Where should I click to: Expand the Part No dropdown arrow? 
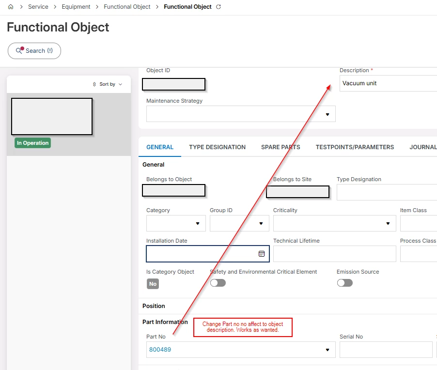[x=328, y=350]
